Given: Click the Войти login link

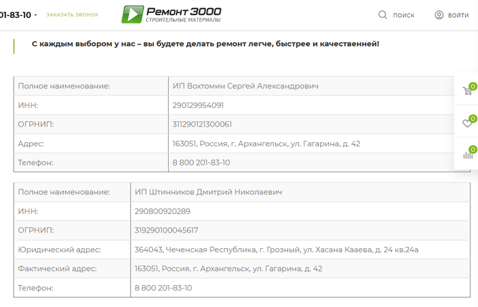Looking at the screenshot, I should coord(458,15).
